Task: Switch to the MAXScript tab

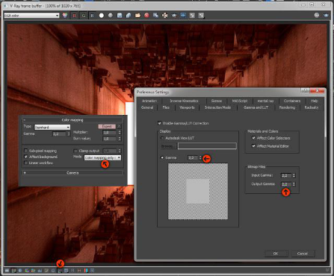Action: click(x=240, y=101)
